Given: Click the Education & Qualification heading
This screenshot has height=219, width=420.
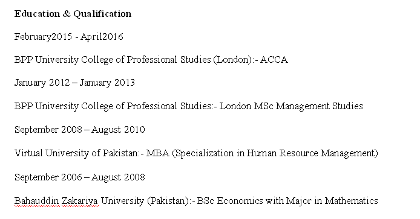Looking at the screenshot, I should point(73,14).
